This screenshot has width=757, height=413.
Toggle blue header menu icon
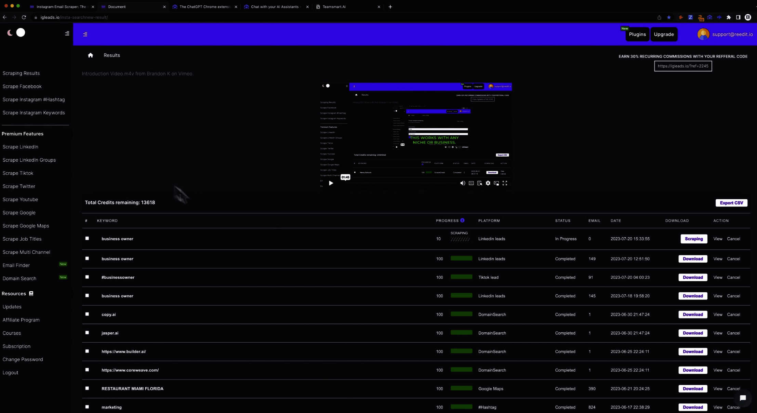click(x=85, y=34)
